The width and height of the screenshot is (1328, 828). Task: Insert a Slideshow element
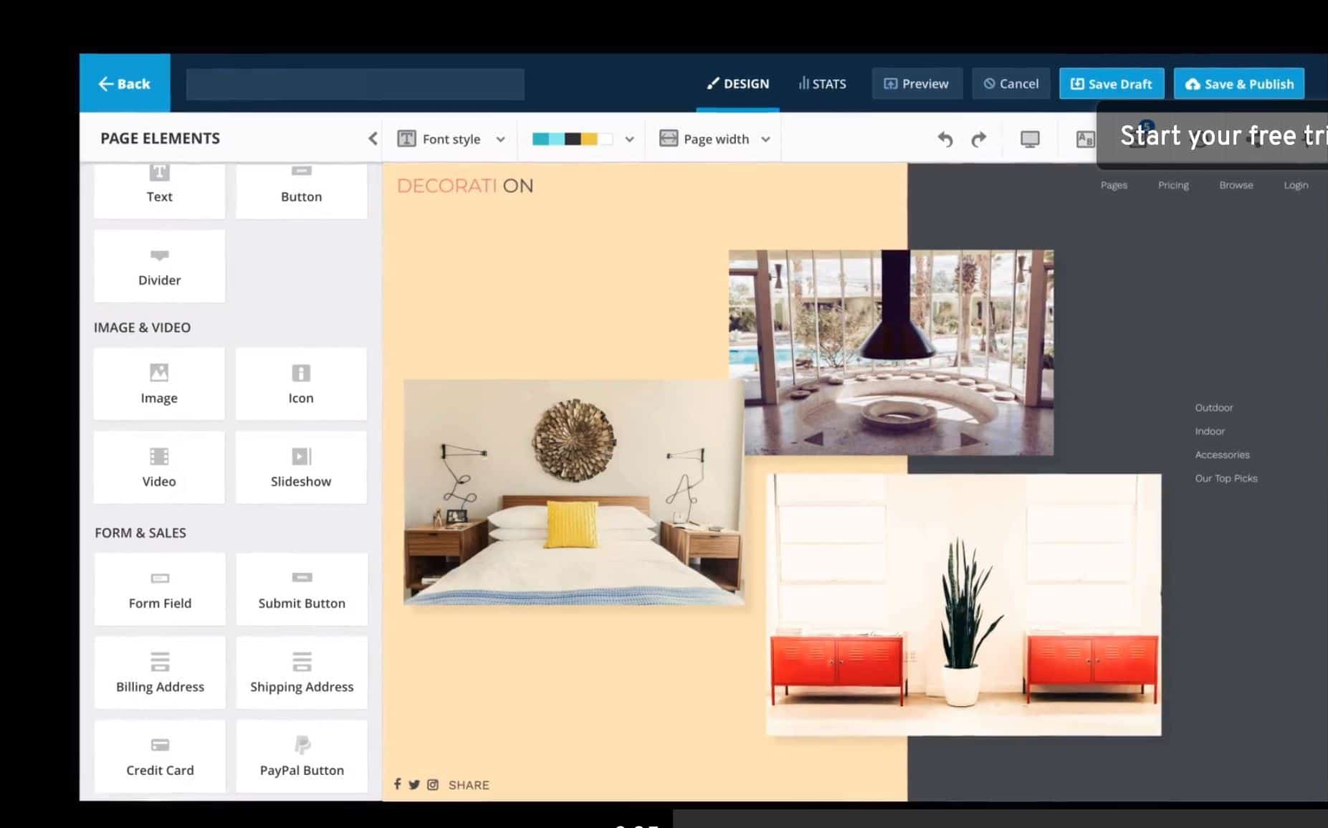[301, 467]
